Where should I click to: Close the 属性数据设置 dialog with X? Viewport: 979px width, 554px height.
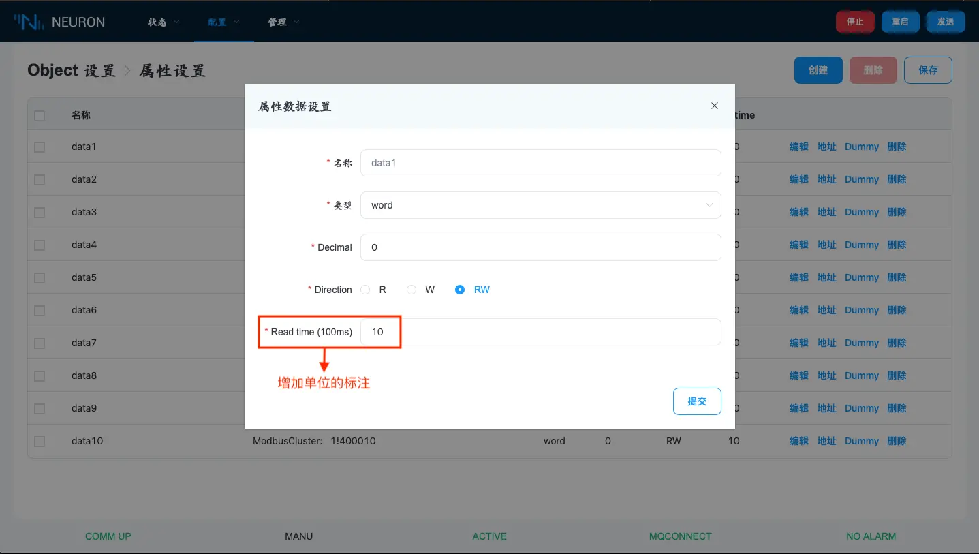[x=714, y=106]
